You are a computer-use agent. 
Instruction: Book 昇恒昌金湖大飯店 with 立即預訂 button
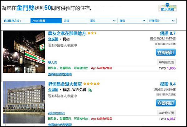click(166, 103)
